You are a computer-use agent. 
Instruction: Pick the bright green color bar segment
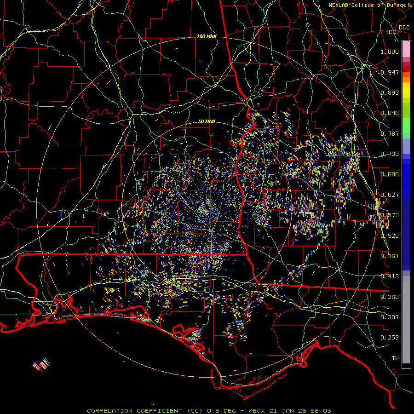tap(406, 126)
